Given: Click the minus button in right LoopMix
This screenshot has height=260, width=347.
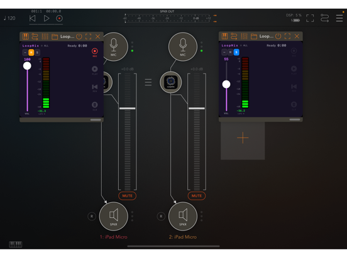Looking at the screenshot, I should [x=224, y=52].
